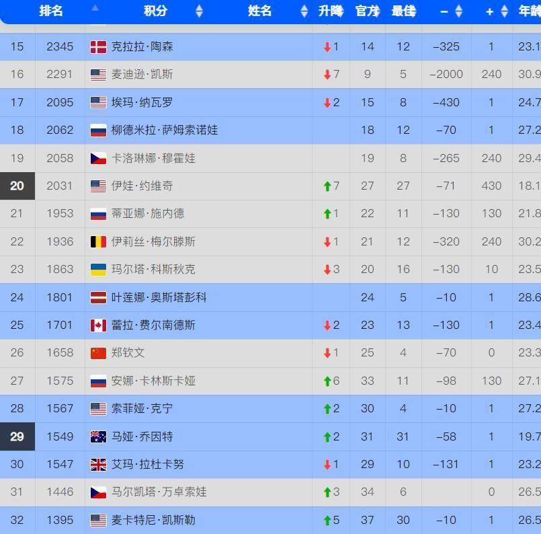541x534 pixels.
Task: Open player 伊娃·约维奇
Action: click(x=142, y=186)
